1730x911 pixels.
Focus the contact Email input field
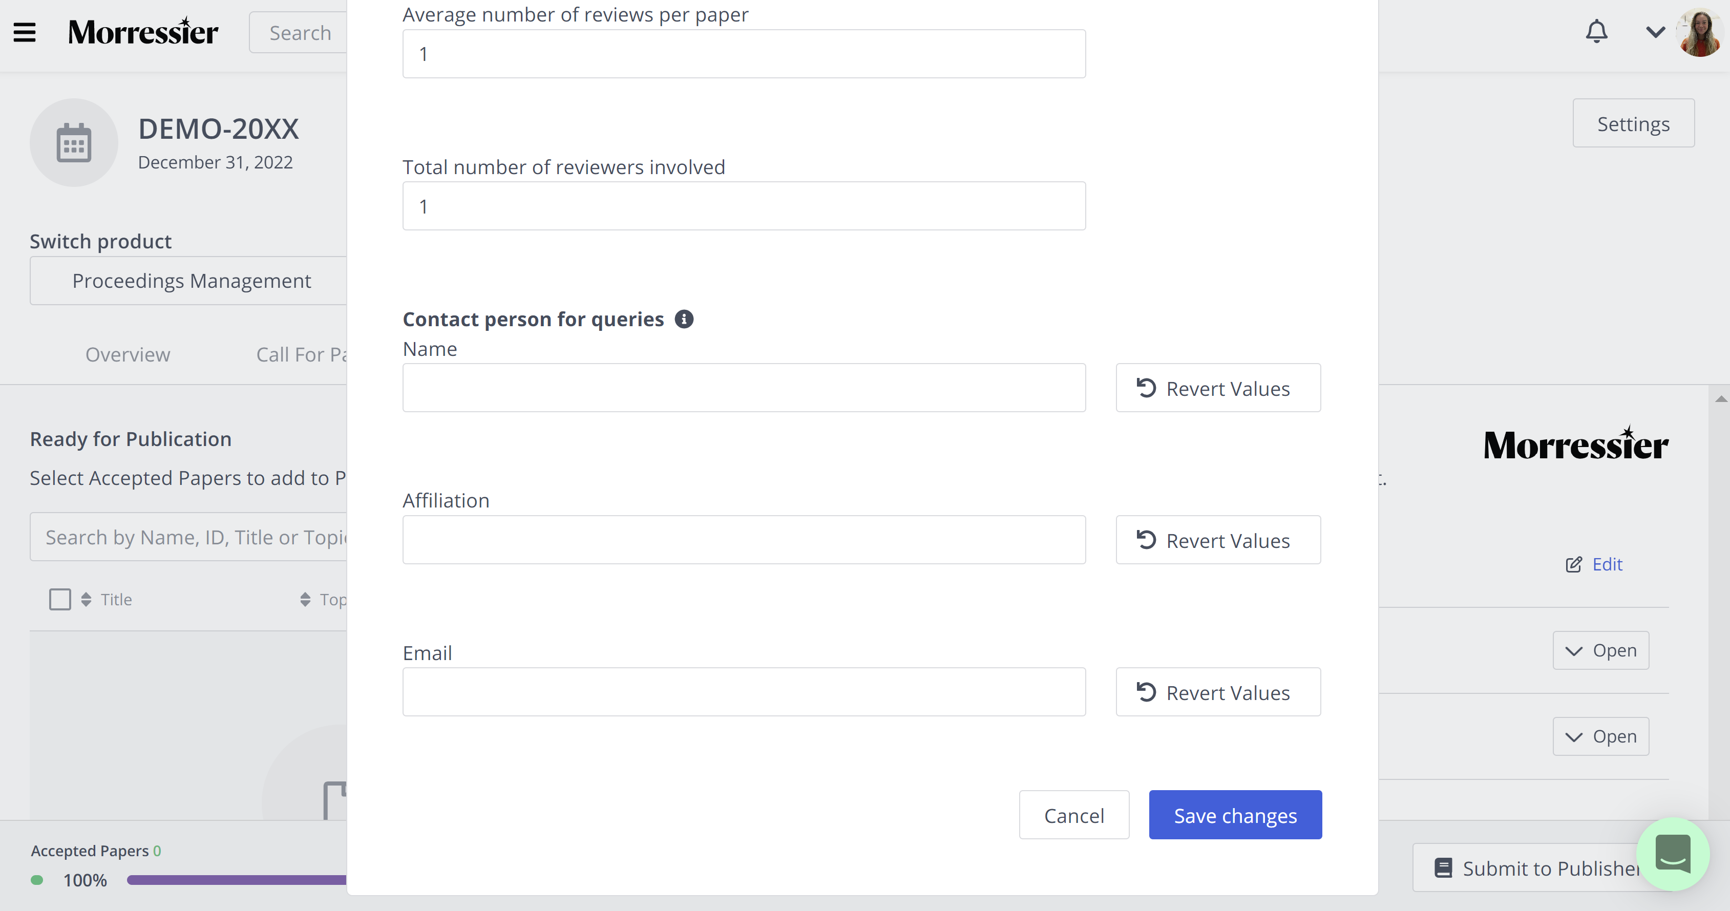(x=744, y=691)
